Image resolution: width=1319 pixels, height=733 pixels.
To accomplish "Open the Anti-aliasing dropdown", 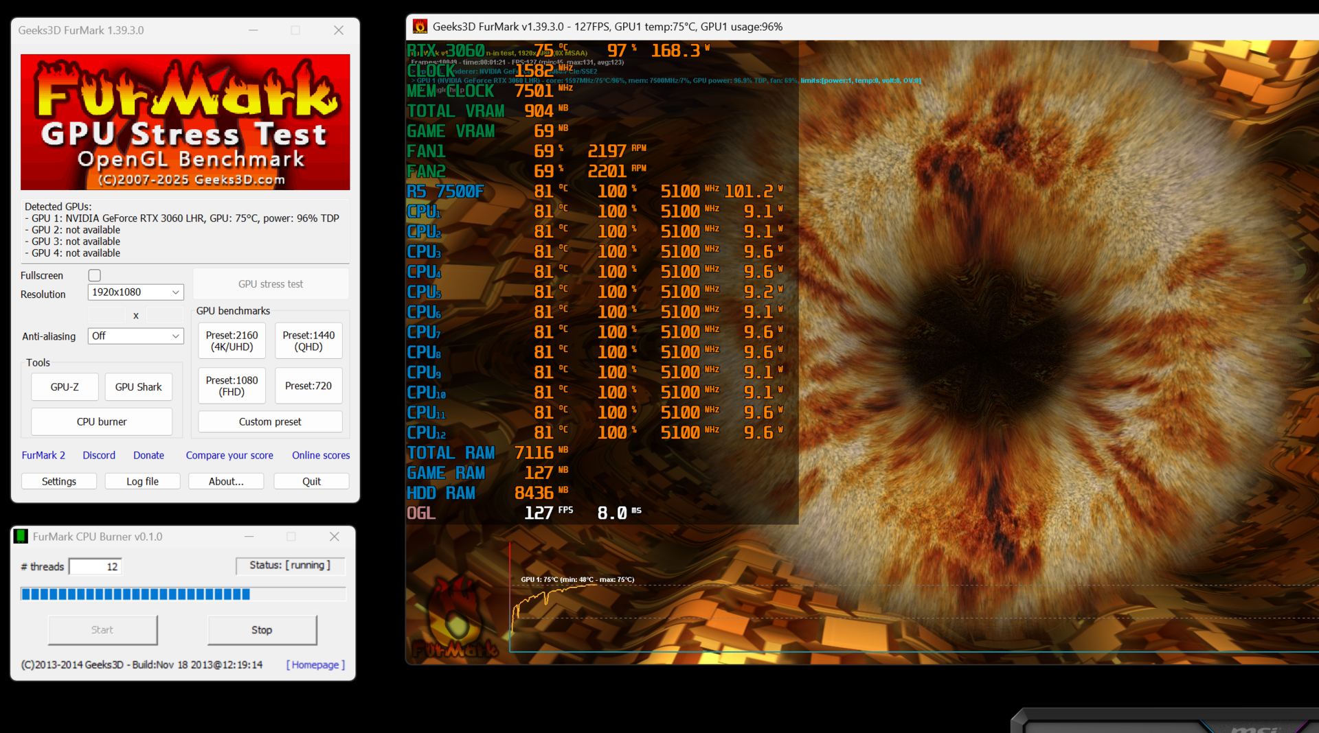I will [x=135, y=336].
